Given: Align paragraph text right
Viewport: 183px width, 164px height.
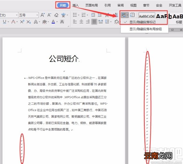Looking at the screenshot, I should pos(88,22).
